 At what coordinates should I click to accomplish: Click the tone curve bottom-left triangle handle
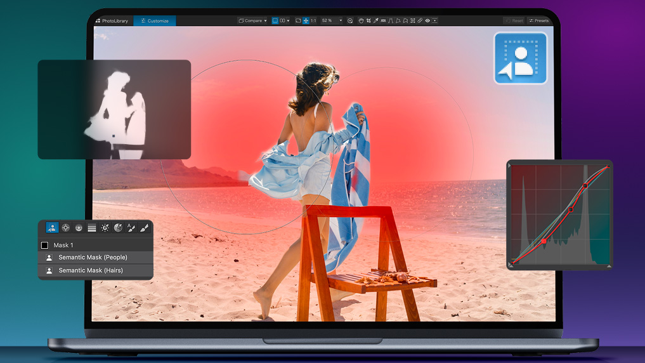pyautogui.click(x=511, y=265)
